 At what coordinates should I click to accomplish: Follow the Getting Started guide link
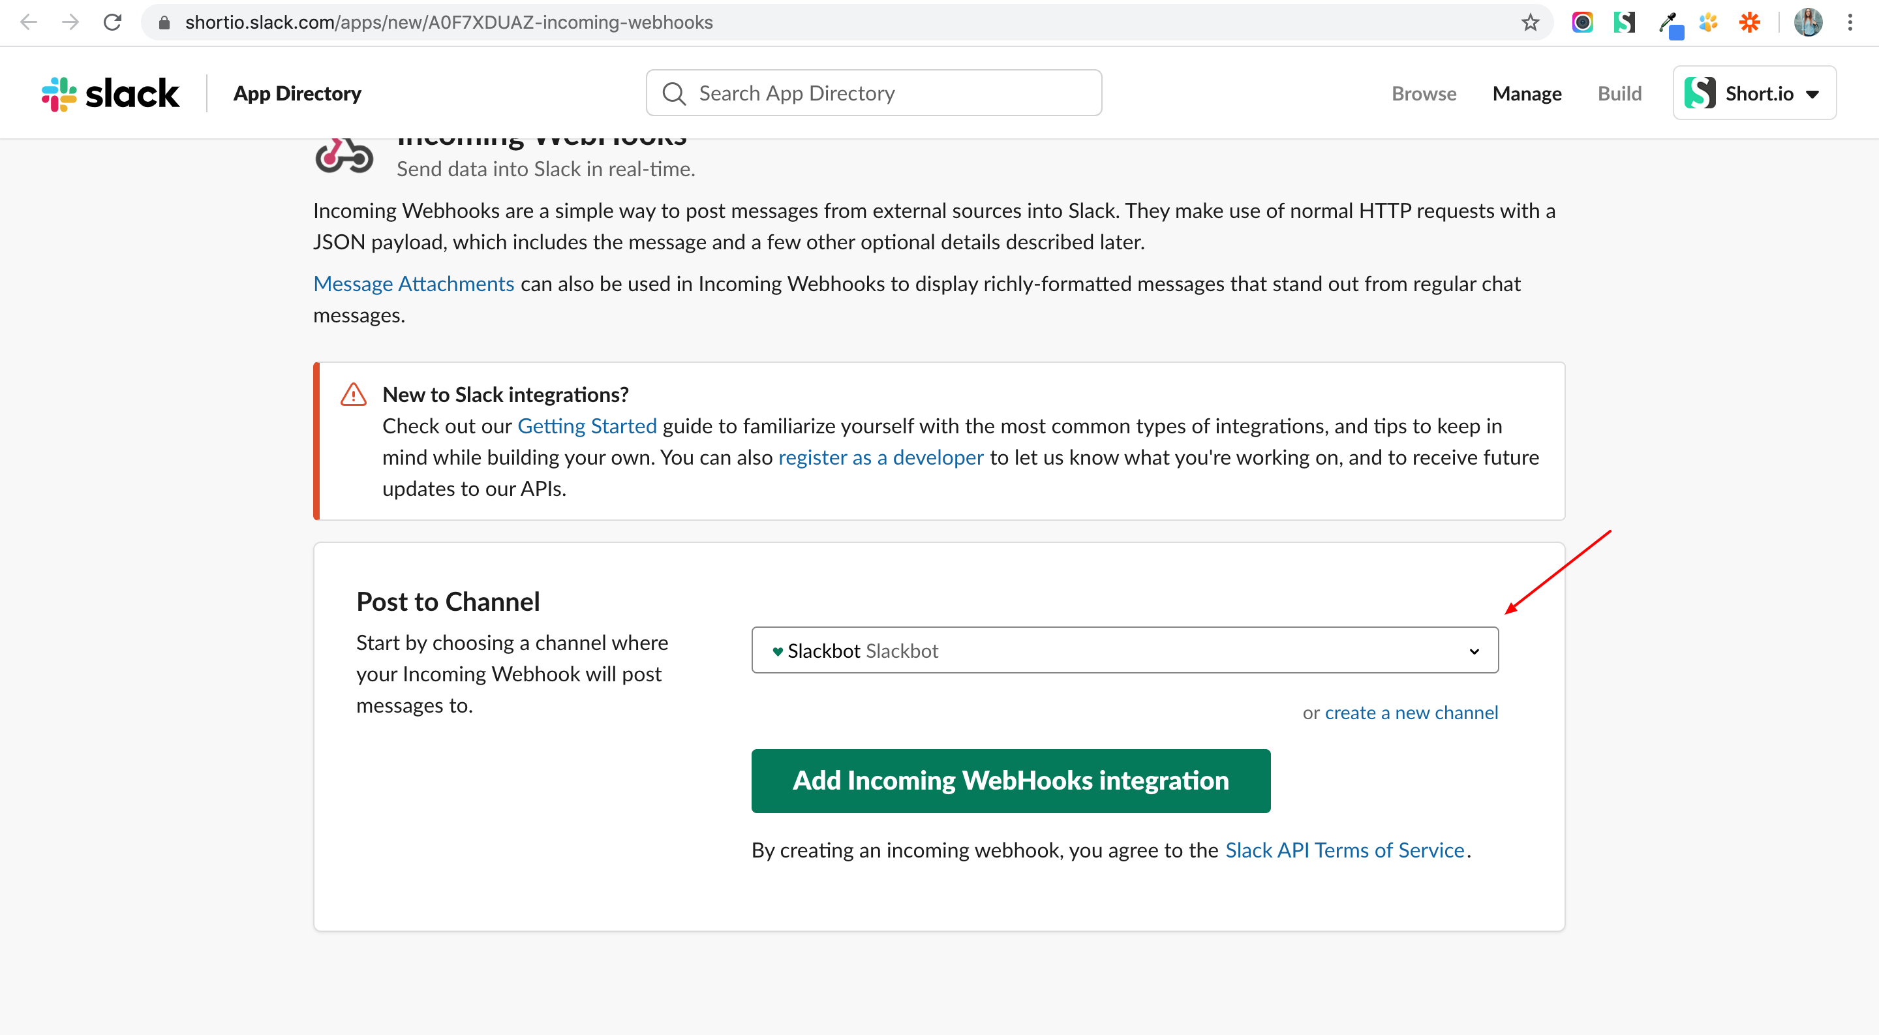tap(587, 426)
